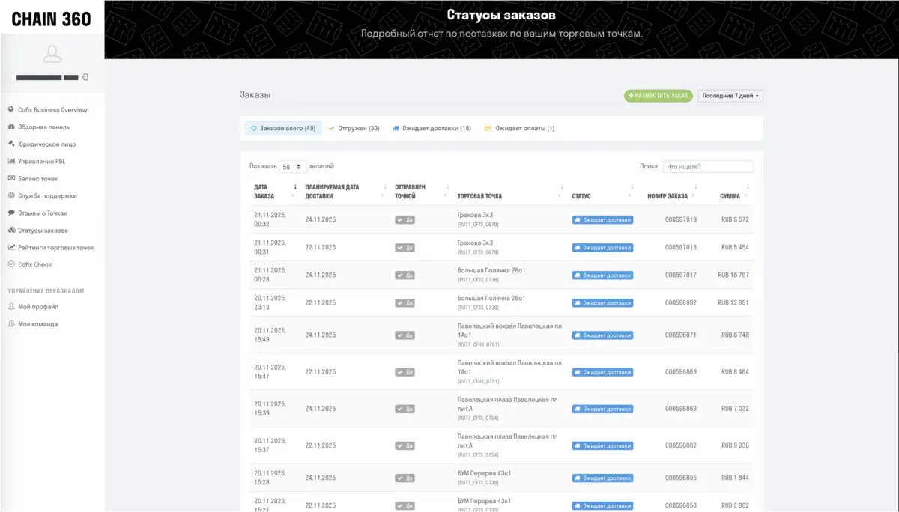Sort by Отправлен точкой column header
The height and width of the screenshot is (512, 899).
click(423, 192)
